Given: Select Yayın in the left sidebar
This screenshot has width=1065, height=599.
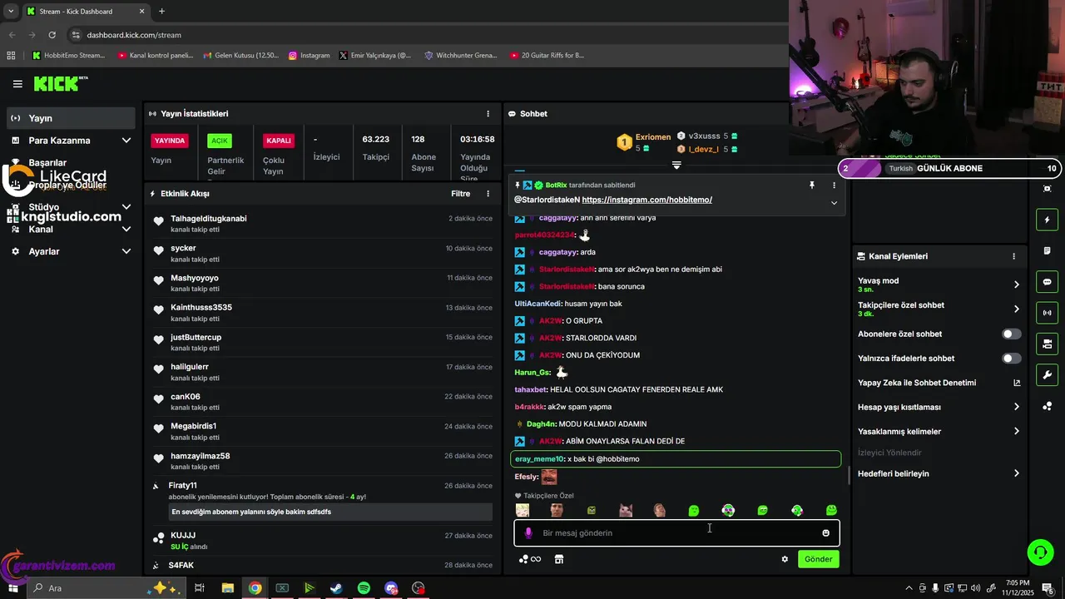Looking at the screenshot, I should click(x=71, y=118).
